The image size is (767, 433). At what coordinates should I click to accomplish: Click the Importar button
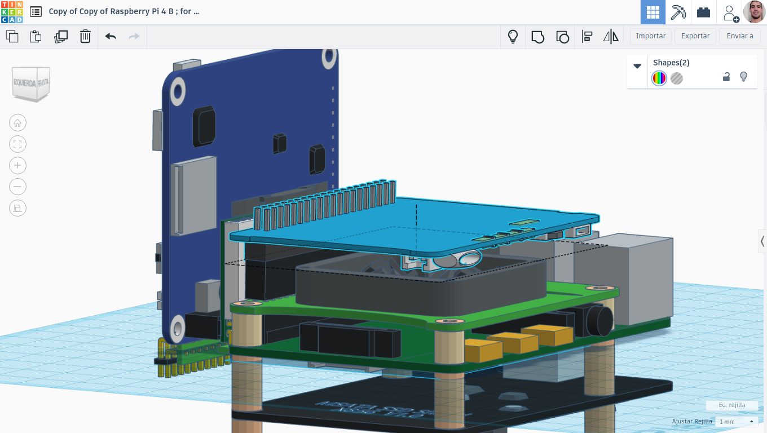651,36
